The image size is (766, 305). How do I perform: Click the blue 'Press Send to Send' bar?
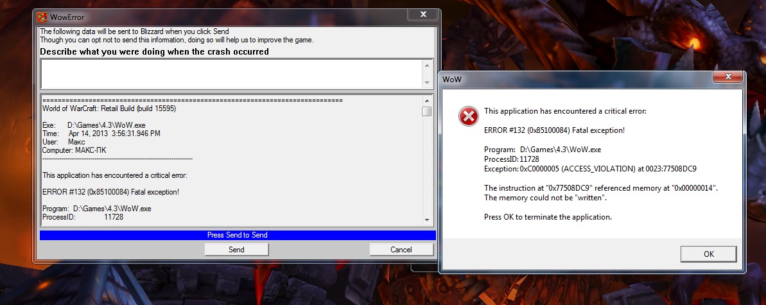click(x=238, y=235)
